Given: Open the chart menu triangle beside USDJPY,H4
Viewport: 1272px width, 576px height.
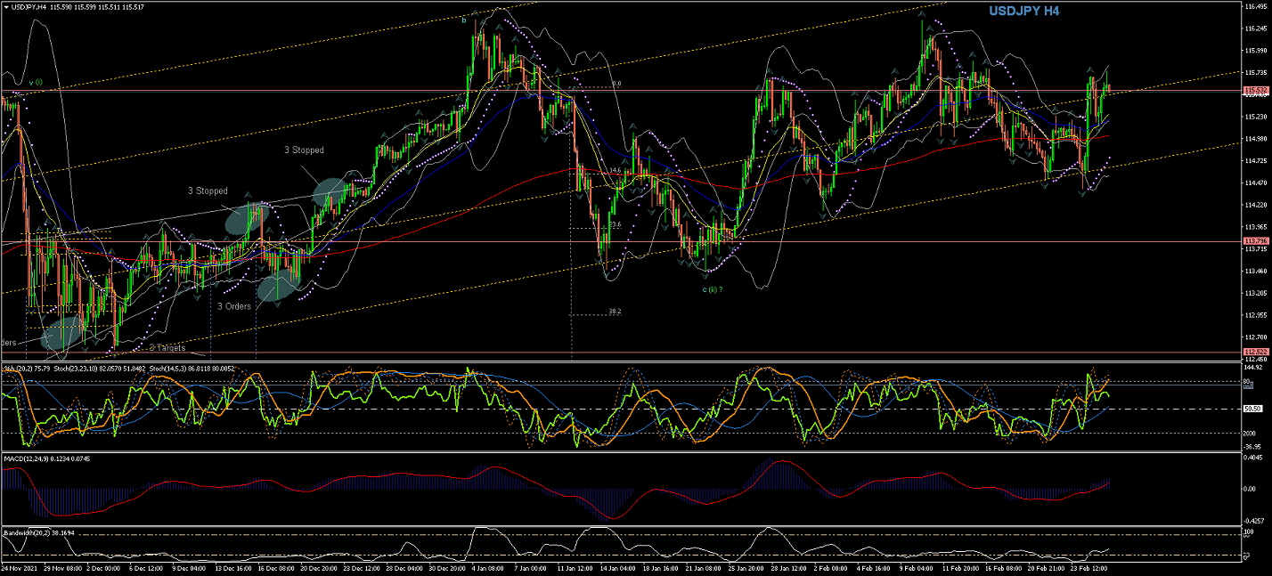Looking at the screenshot, I should 6,6.
